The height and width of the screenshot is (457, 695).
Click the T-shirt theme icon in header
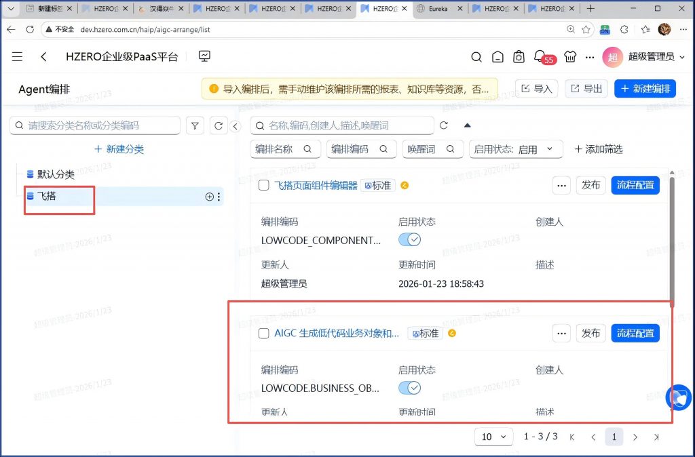569,57
